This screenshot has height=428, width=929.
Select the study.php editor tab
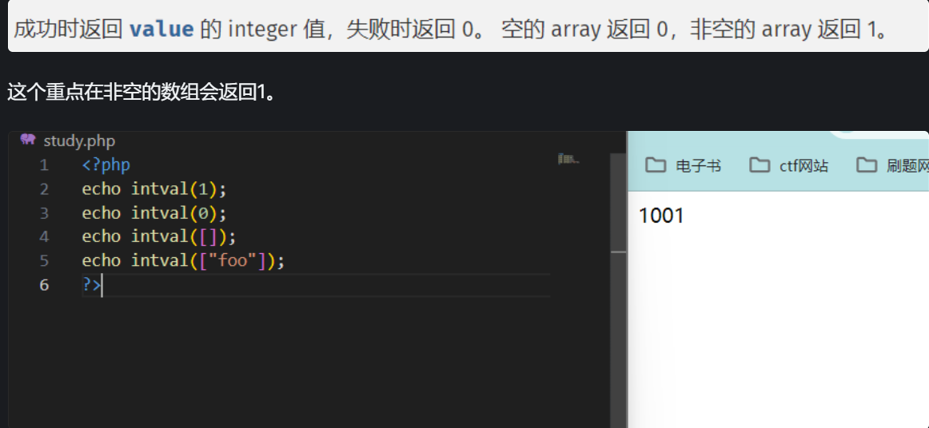(x=78, y=141)
